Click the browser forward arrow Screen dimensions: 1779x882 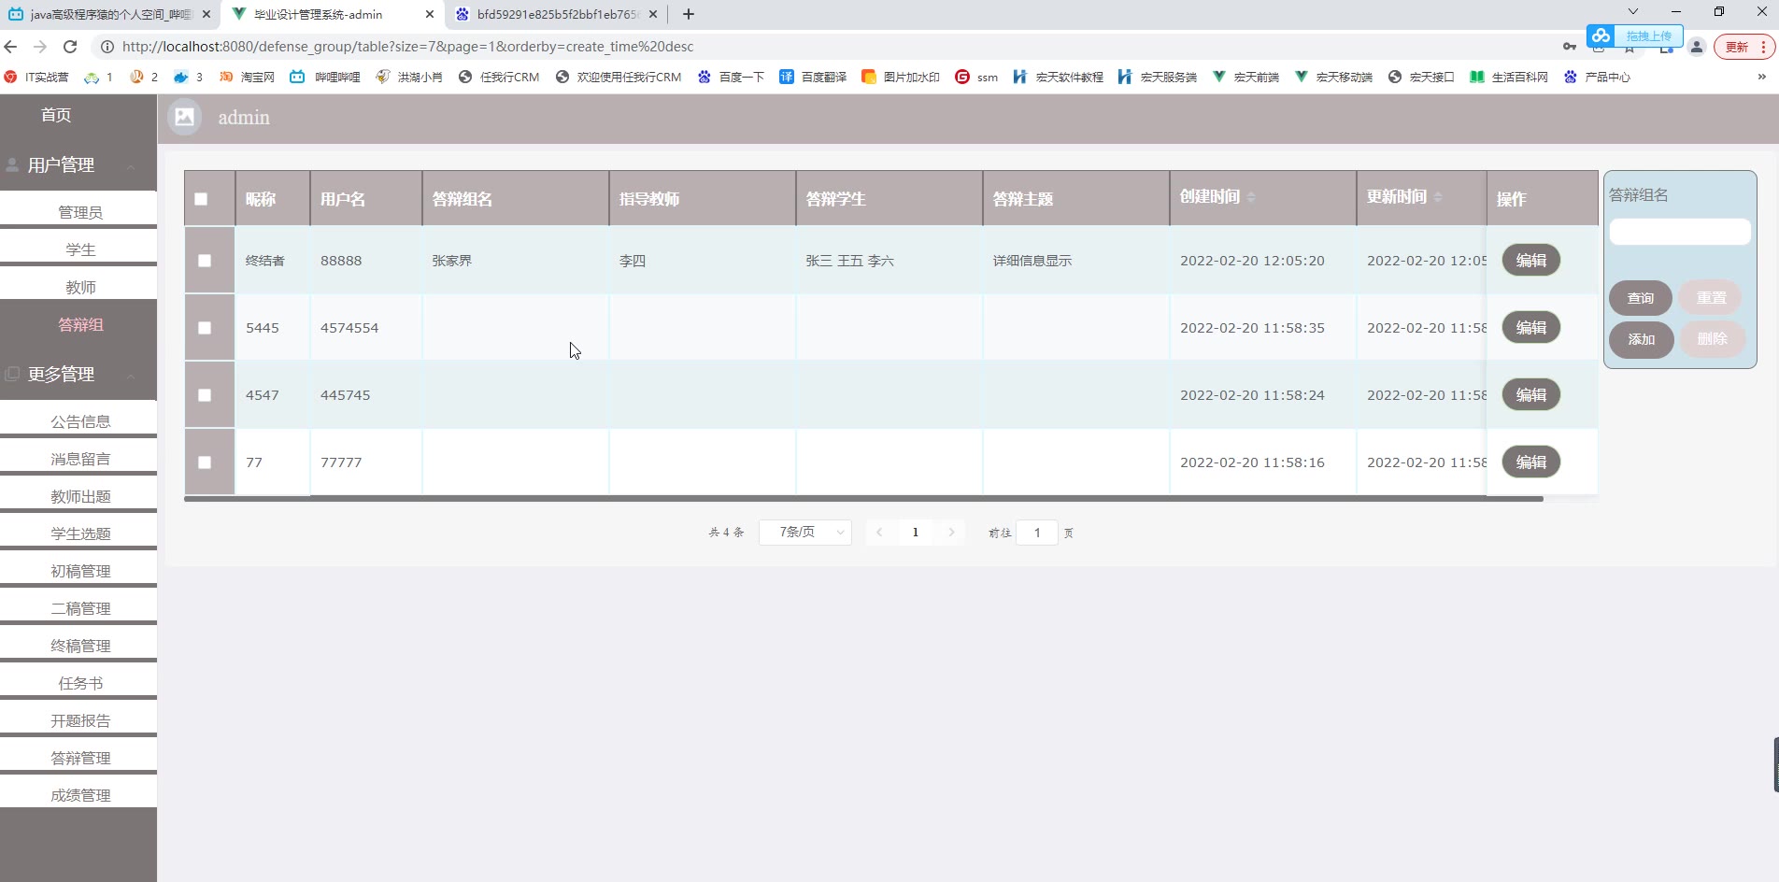[x=40, y=47]
